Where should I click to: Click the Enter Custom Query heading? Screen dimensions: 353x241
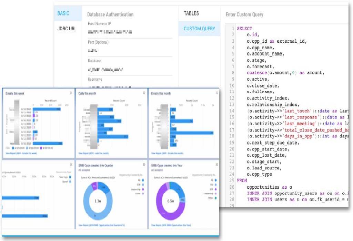click(244, 14)
